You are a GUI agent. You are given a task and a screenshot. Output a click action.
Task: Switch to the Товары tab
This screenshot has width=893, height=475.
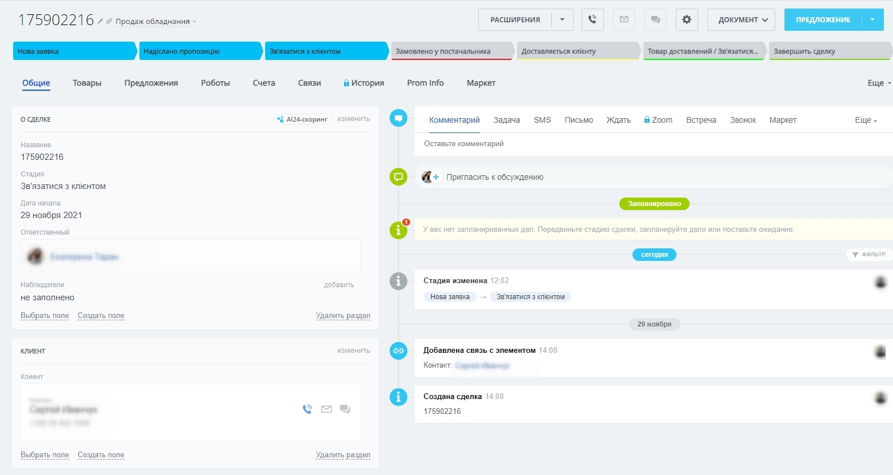87,83
